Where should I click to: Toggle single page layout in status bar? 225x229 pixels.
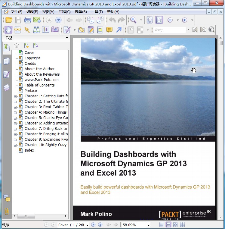[162, 225]
